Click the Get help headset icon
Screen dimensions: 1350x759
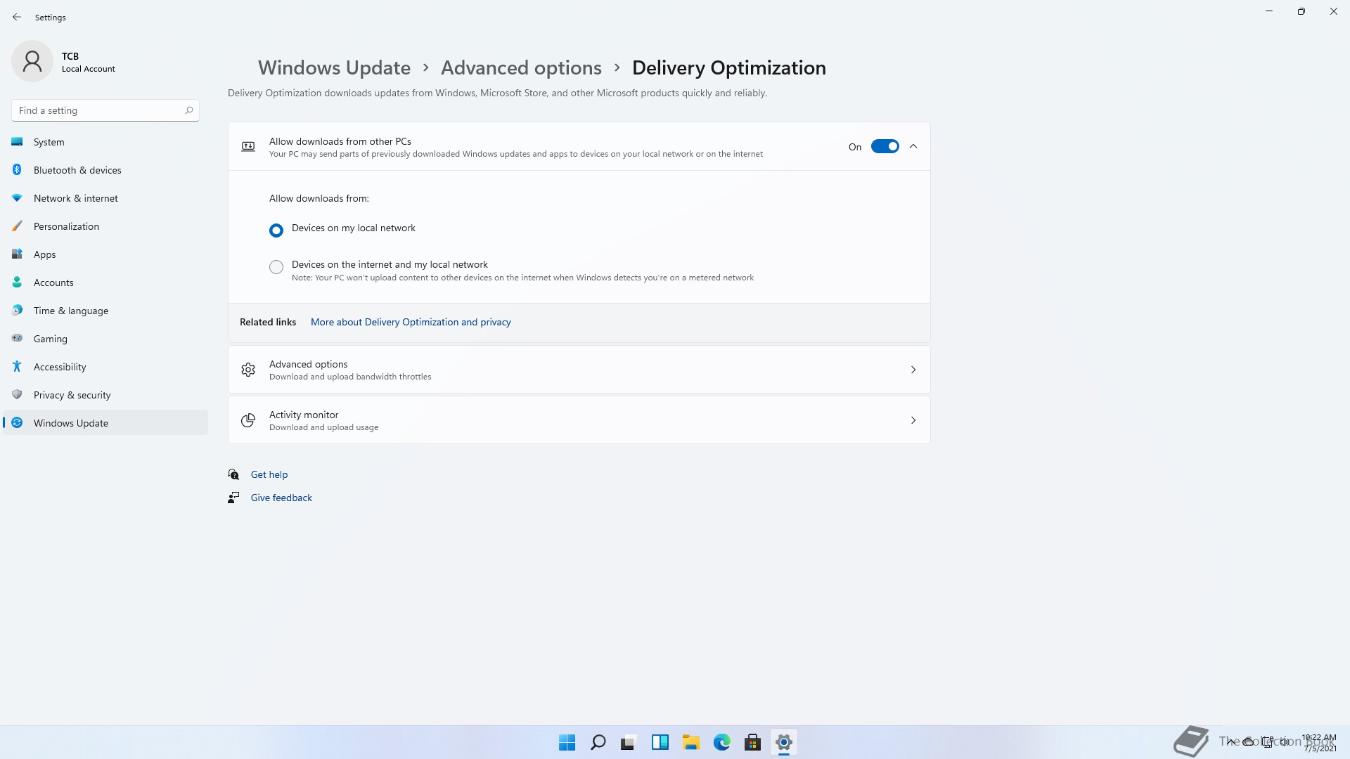[233, 474]
